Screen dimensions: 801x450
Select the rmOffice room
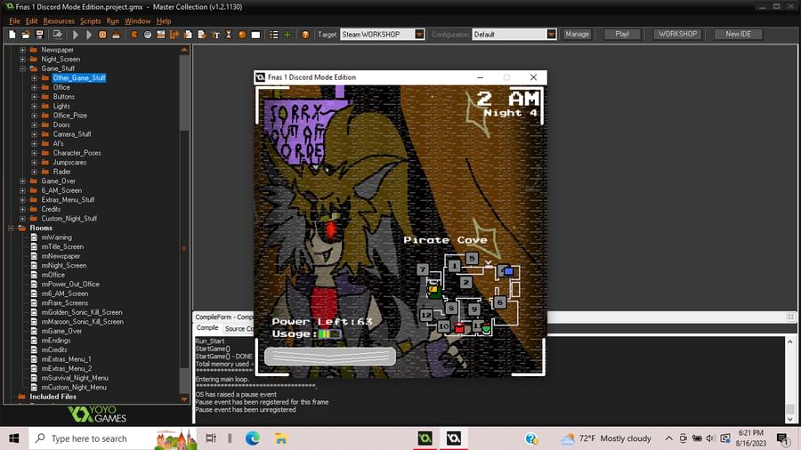tap(53, 275)
